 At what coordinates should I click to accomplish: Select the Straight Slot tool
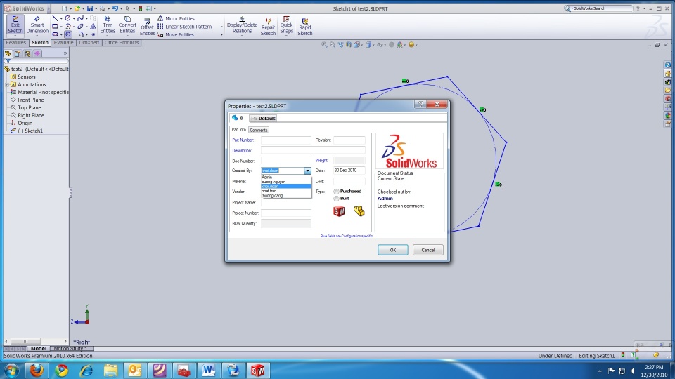(x=55, y=34)
